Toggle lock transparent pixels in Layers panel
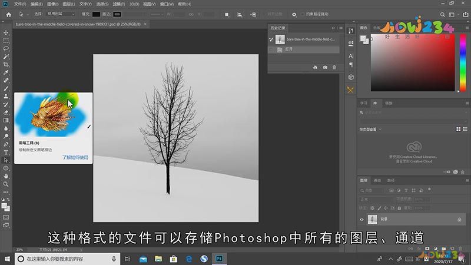This screenshot has width=471, height=265. tap(373, 208)
